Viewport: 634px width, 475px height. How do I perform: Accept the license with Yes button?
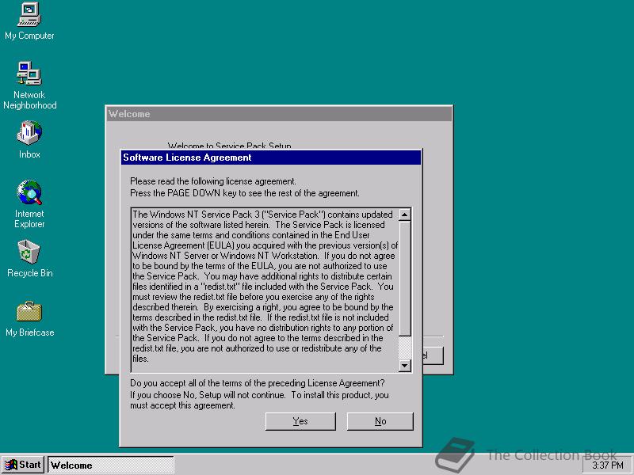click(x=300, y=421)
